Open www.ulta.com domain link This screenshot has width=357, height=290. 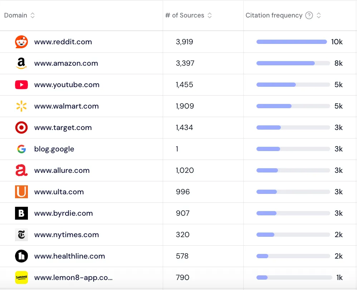pos(59,192)
